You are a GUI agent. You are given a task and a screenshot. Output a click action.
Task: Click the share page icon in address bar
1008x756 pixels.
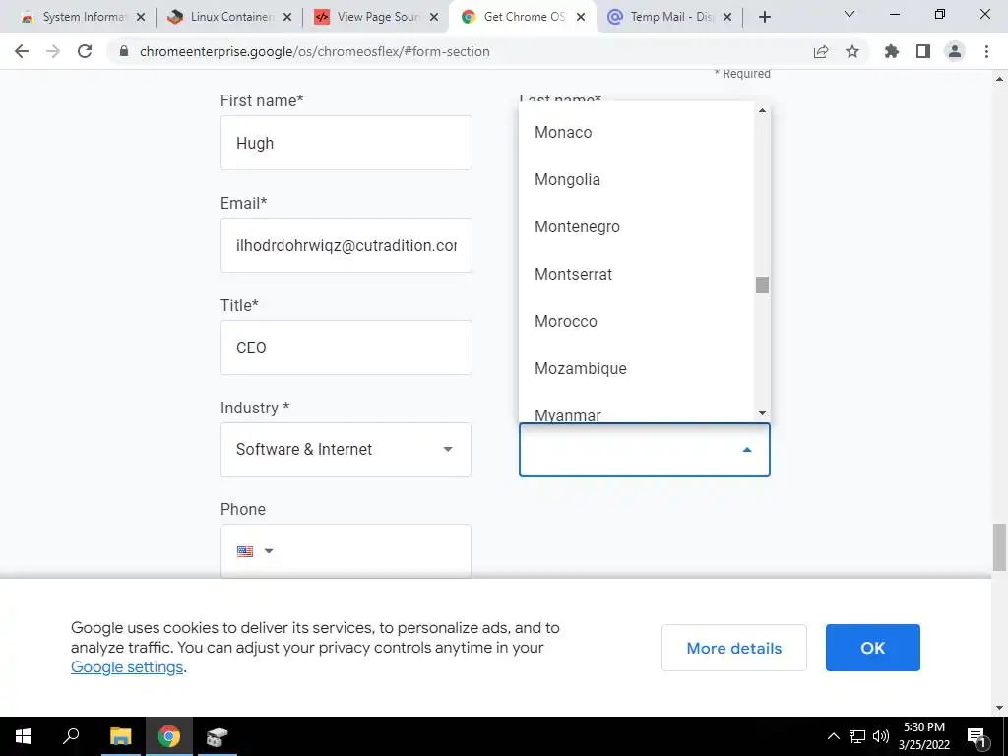(x=821, y=51)
